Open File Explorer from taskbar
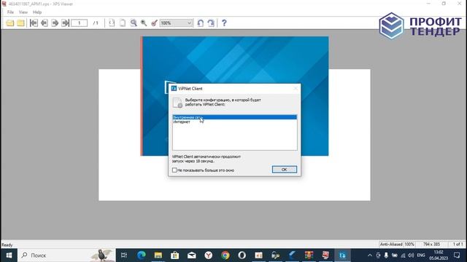Viewport: 467px width, 262px height. tap(158, 255)
